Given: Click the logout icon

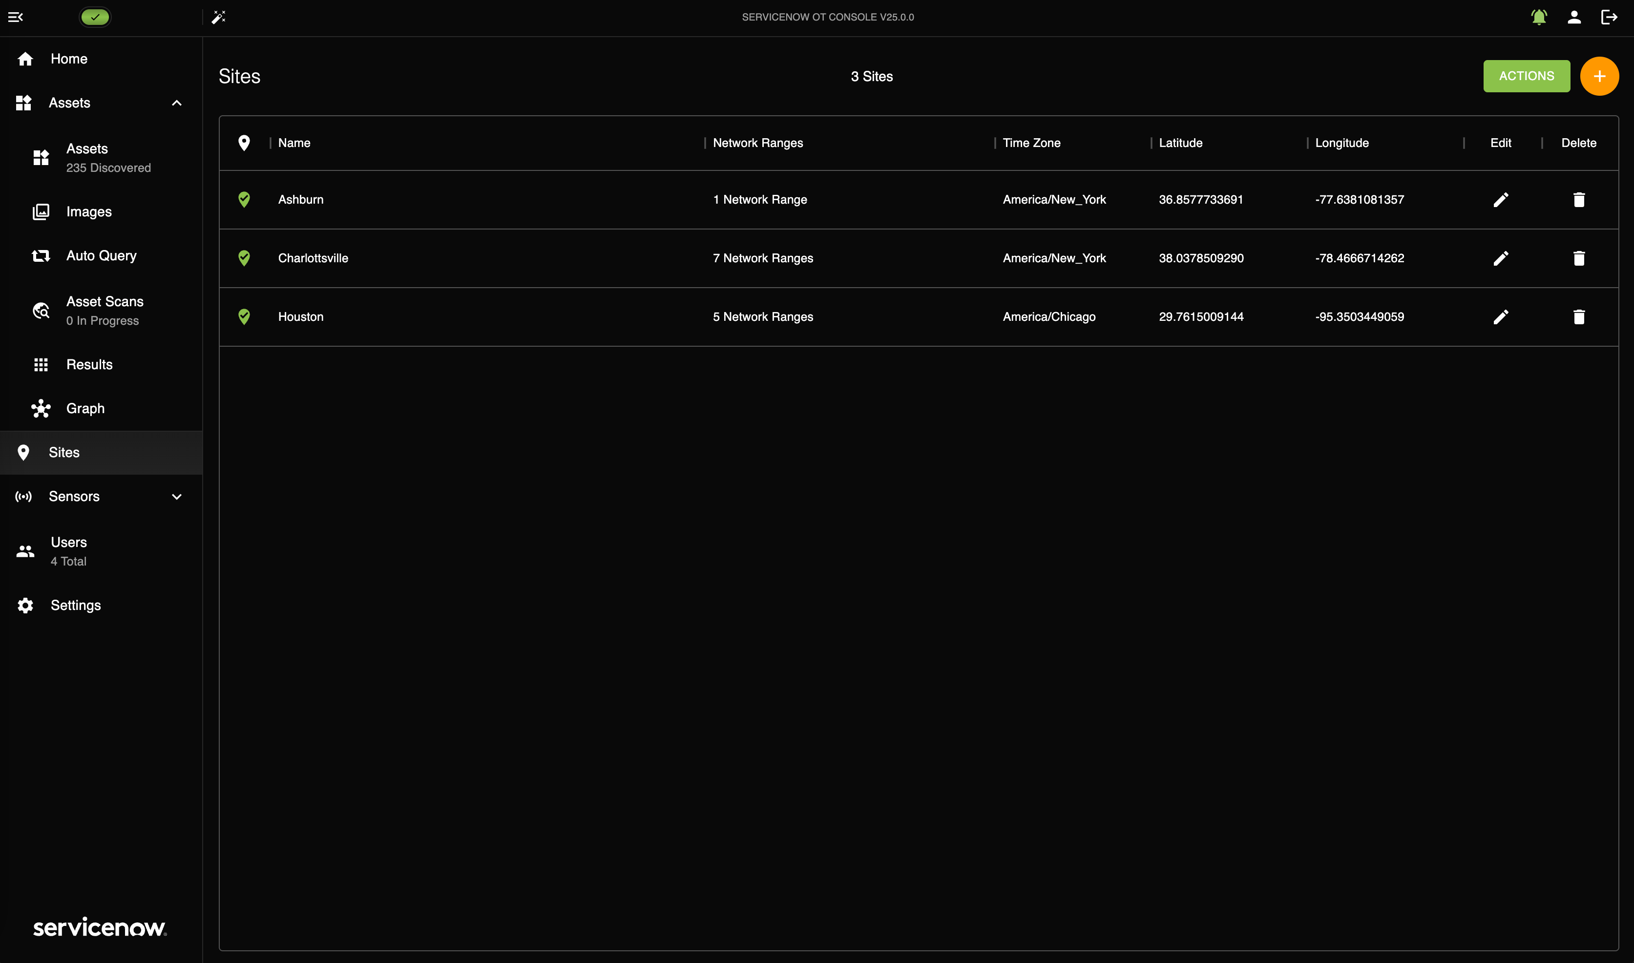Looking at the screenshot, I should (x=1609, y=17).
